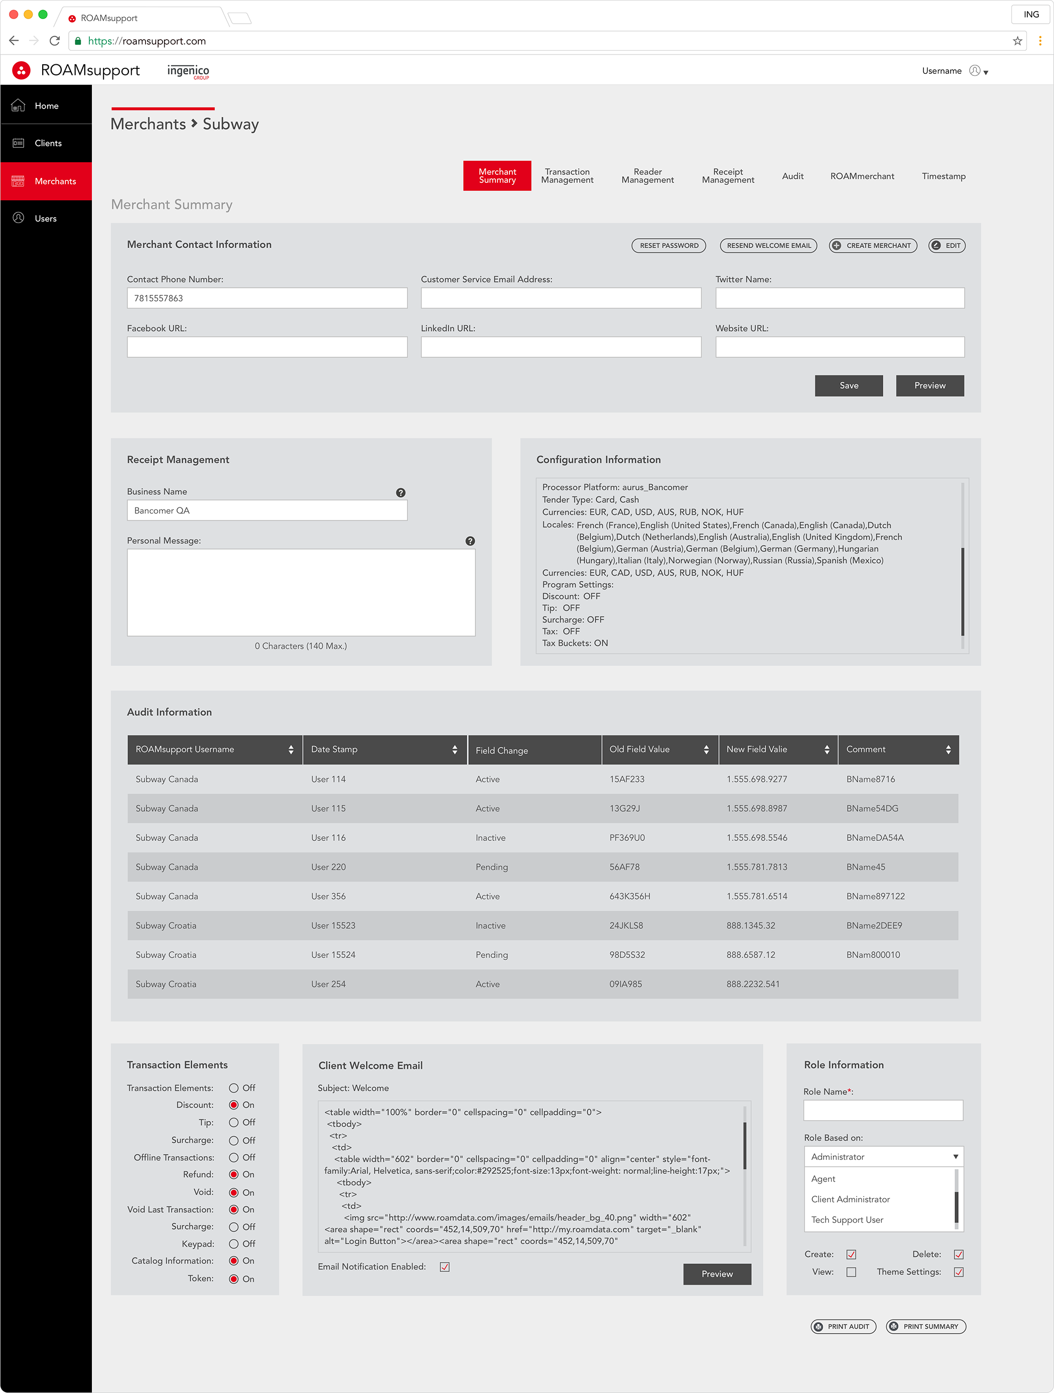Toggle Offline Transactions radio button
The width and height of the screenshot is (1054, 1393).
point(233,1157)
